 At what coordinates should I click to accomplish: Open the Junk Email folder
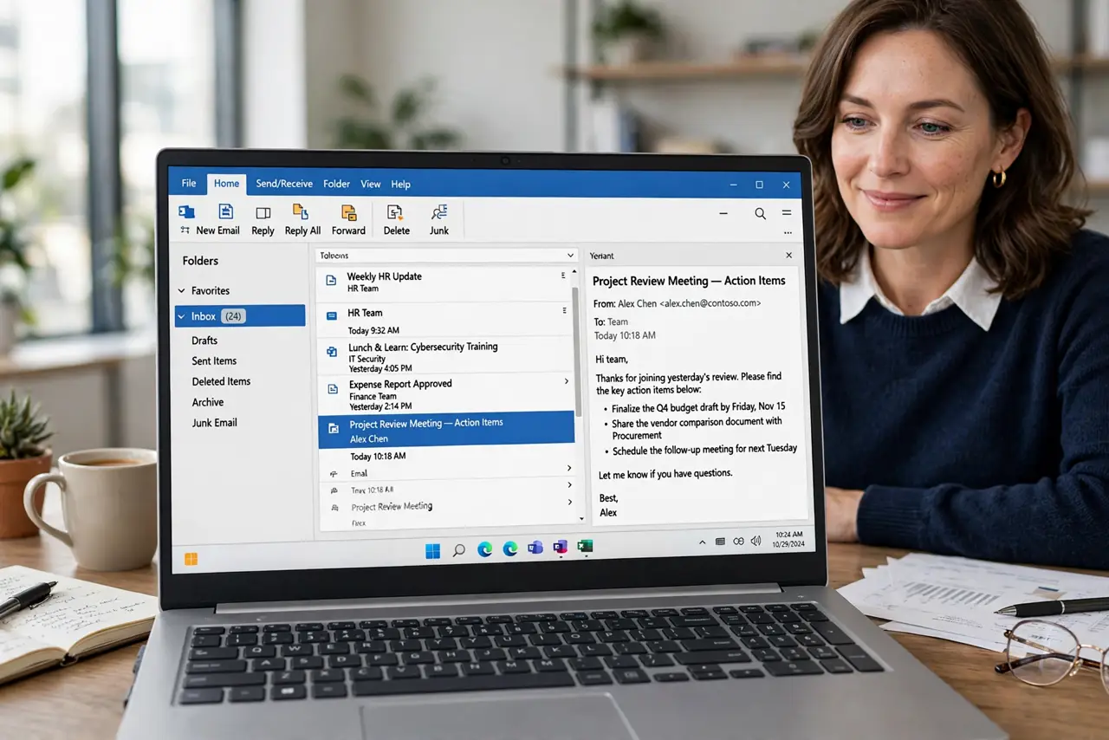click(x=214, y=423)
